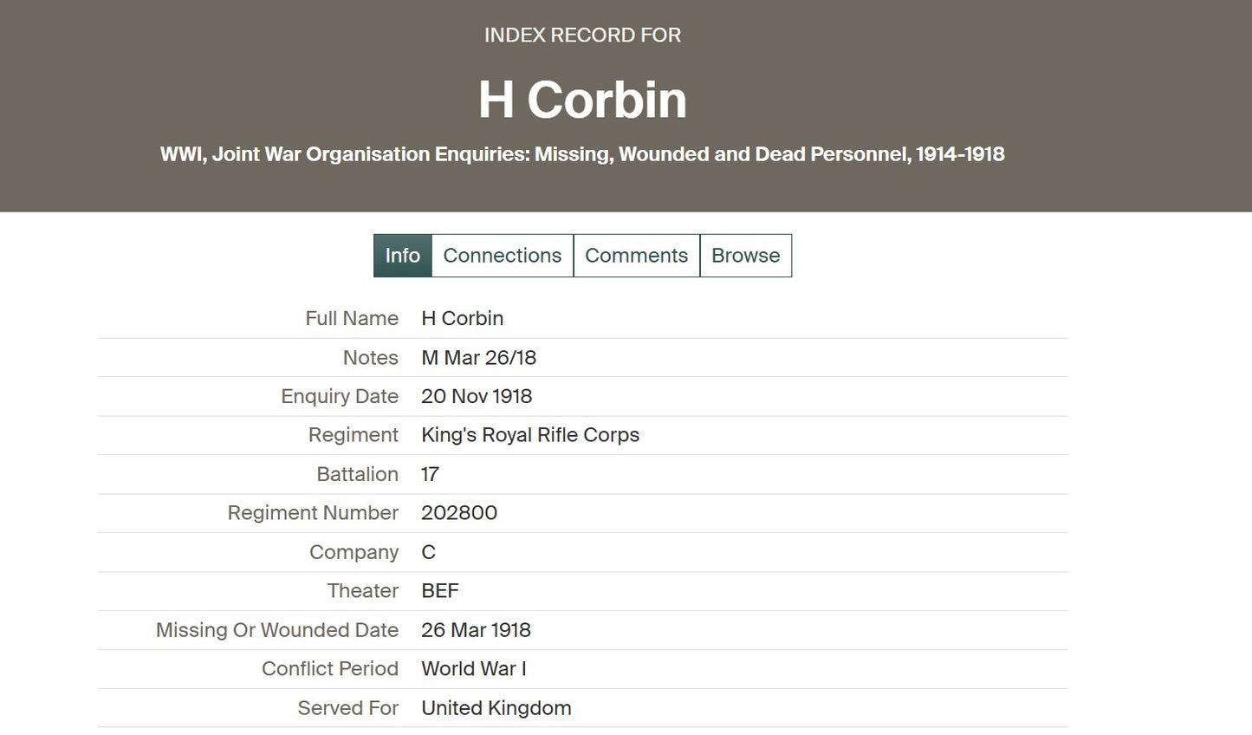1252x735 pixels.
Task: Click the Company value C
Action: (428, 552)
